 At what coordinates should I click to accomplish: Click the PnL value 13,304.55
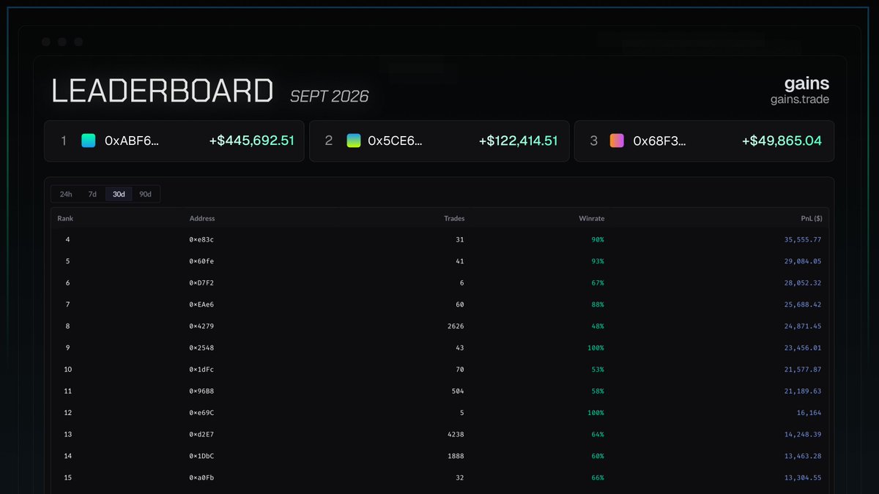[802, 478]
